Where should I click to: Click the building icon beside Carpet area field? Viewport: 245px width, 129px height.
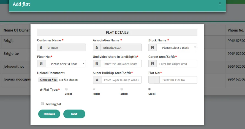pos(153,64)
